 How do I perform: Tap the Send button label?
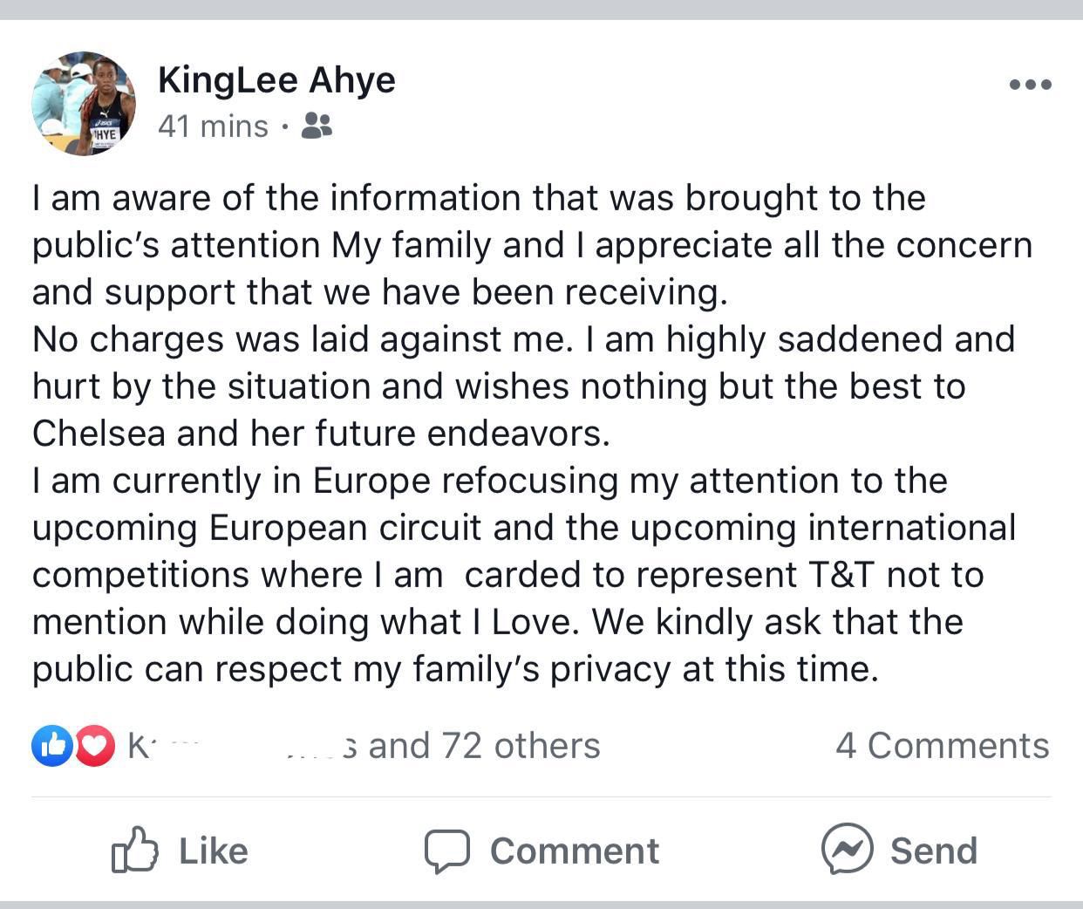click(x=934, y=851)
